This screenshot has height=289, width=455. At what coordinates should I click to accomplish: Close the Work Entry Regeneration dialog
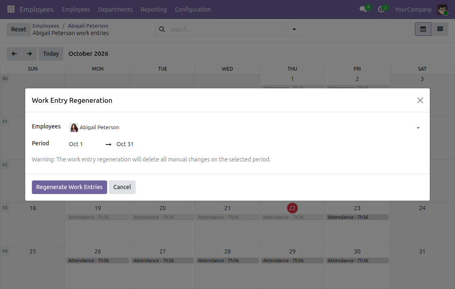pyautogui.click(x=420, y=100)
